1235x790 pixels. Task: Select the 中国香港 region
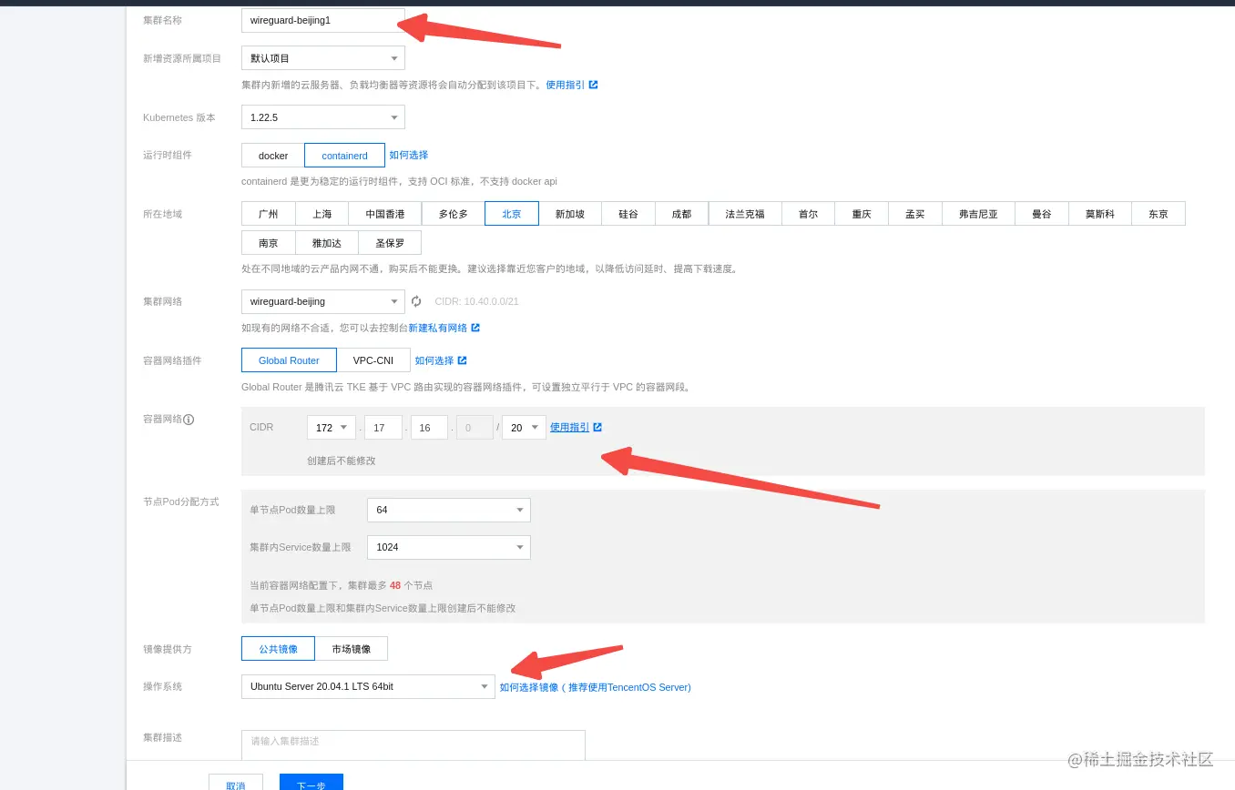tap(385, 214)
